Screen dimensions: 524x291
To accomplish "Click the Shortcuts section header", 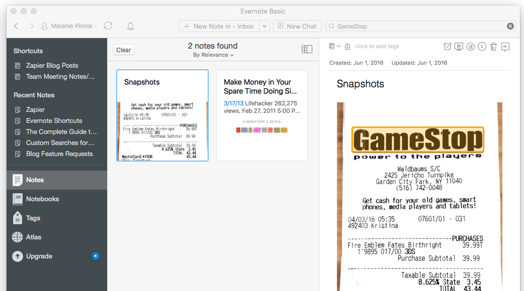I will click(28, 51).
